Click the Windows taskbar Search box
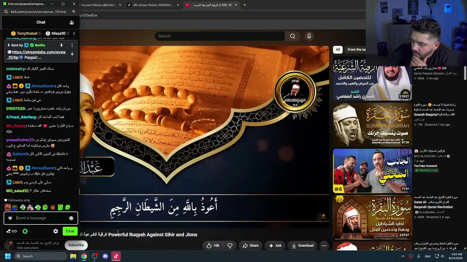 click(40, 256)
